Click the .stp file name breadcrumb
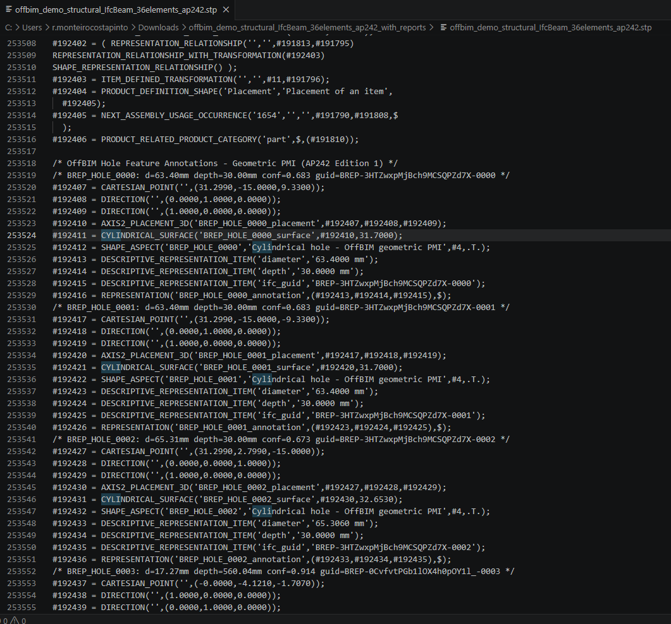671x624 pixels. (551, 27)
